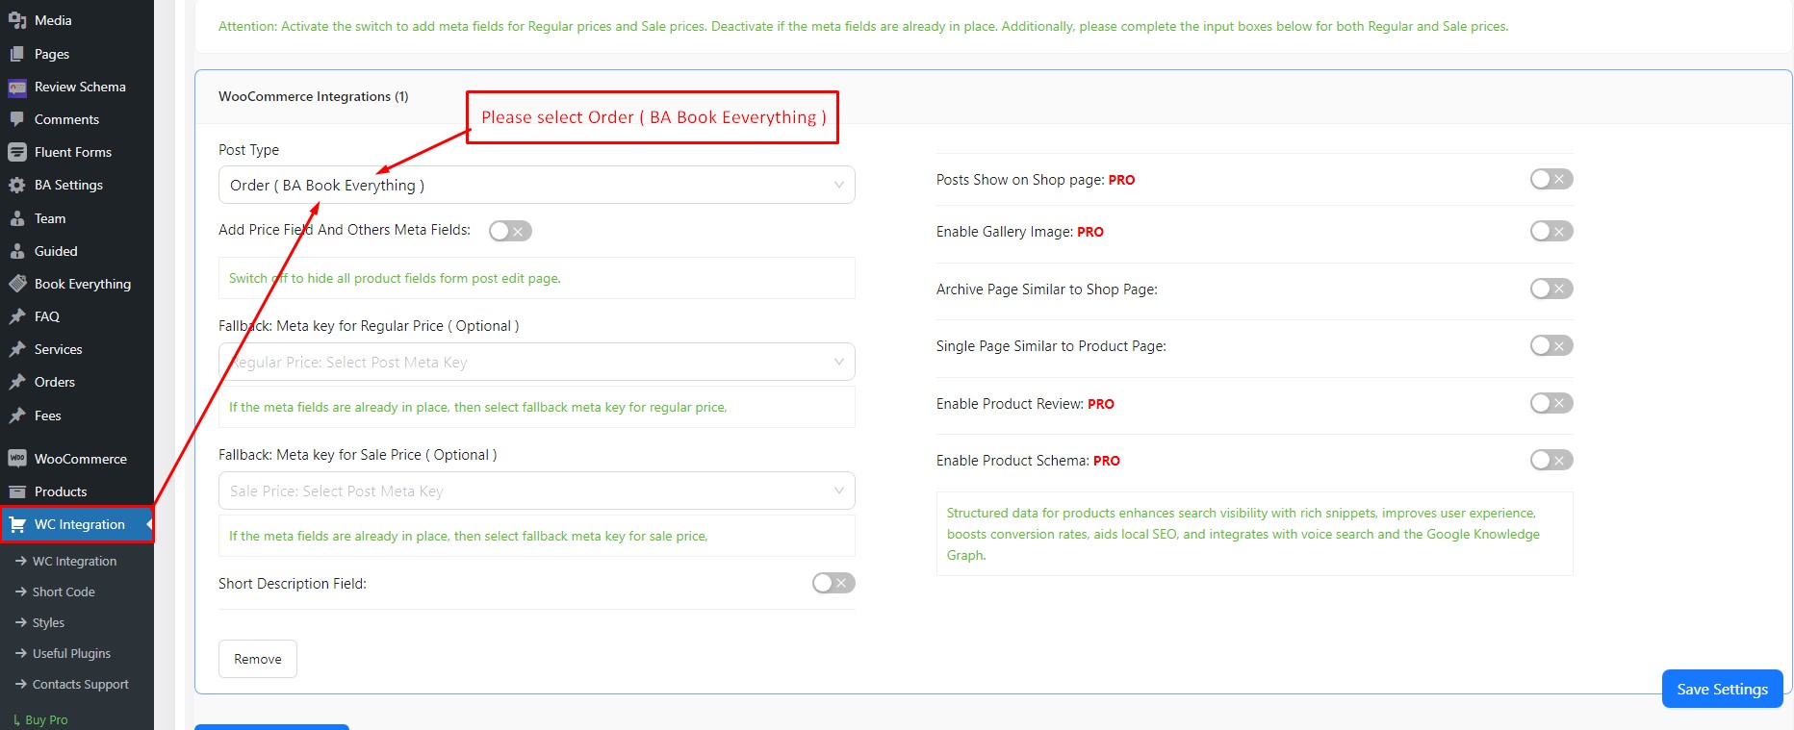1794x730 pixels.
Task: Click the Review Schema icon
Action: (x=17, y=87)
